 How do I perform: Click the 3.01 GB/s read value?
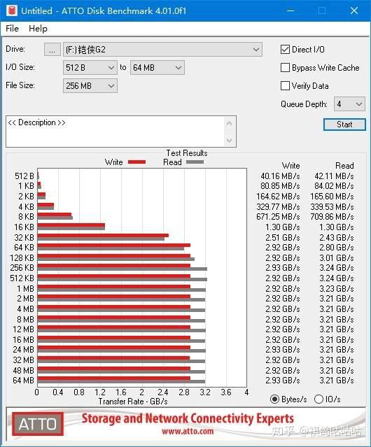pos(337,257)
